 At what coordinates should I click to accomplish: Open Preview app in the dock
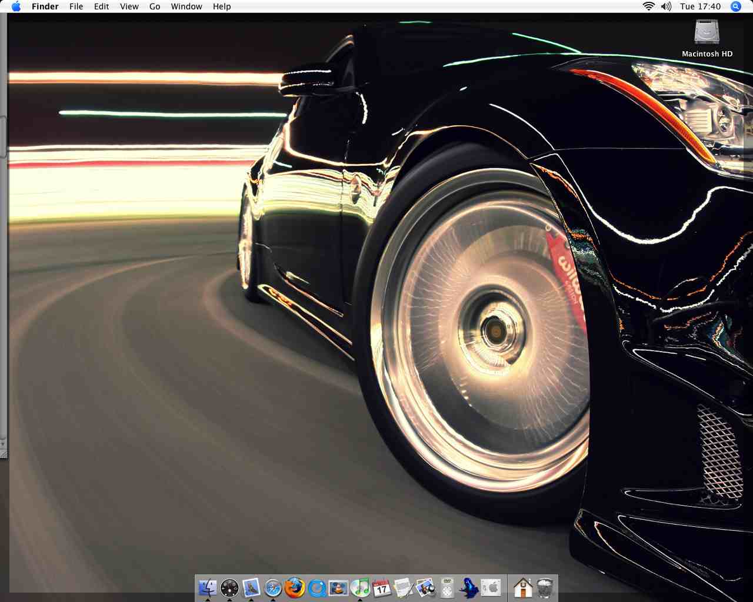tap(425, 587)
